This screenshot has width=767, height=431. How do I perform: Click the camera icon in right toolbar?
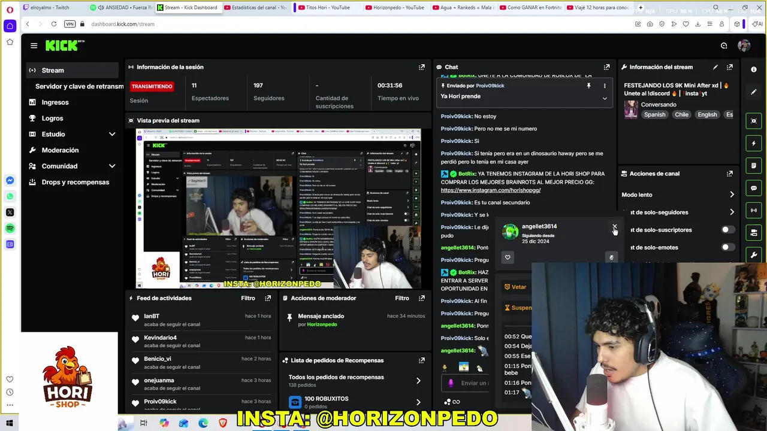[754, 233]
